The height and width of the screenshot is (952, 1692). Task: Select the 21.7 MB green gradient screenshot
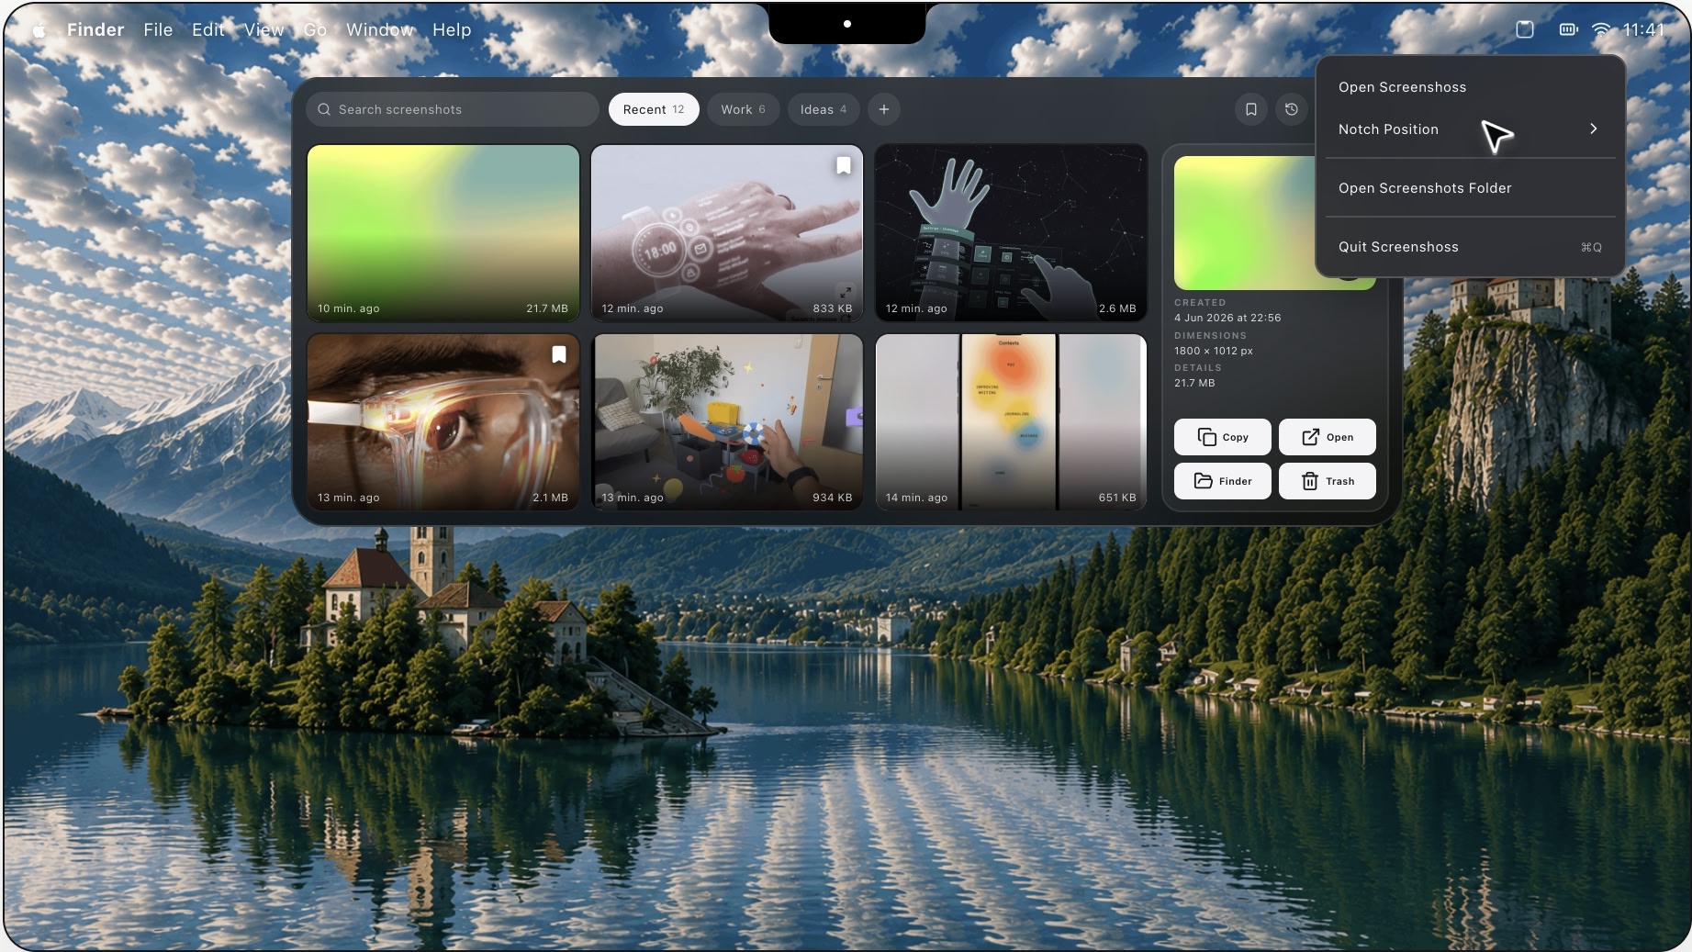coord(443,233)
